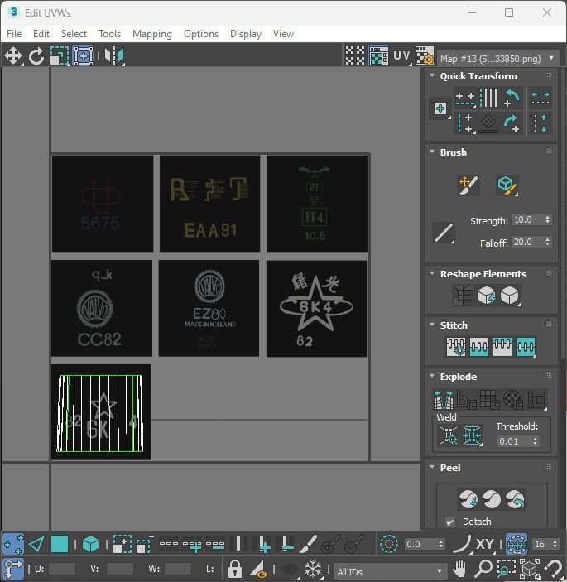The width and height of the screenshot is (567, 582).
Task: Collapse the Peel rollout
Action: (432, 467)
